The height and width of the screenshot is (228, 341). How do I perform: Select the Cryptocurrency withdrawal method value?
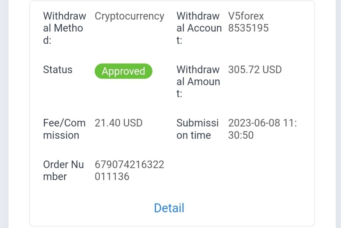(x=129, y=16)
